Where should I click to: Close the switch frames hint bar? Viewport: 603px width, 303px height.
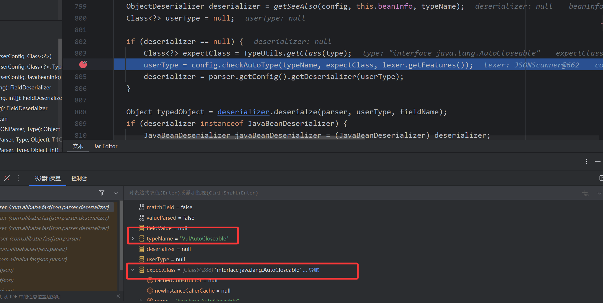118,296
